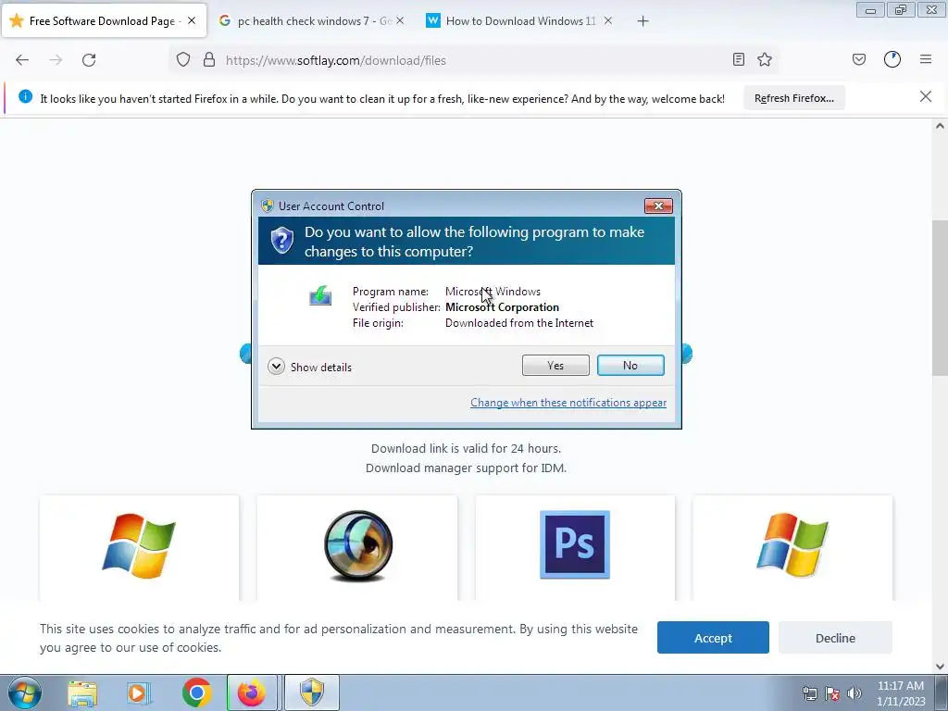Click 'Download manager support for IDM' text
The width and height of the screenshot is (948, 711).
click(x=467, y=468)
